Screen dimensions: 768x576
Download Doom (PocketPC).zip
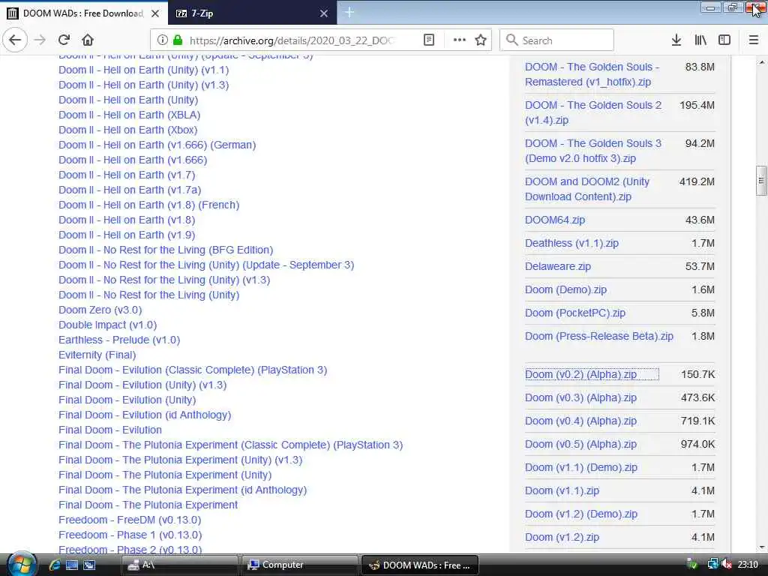pos(575,313)
